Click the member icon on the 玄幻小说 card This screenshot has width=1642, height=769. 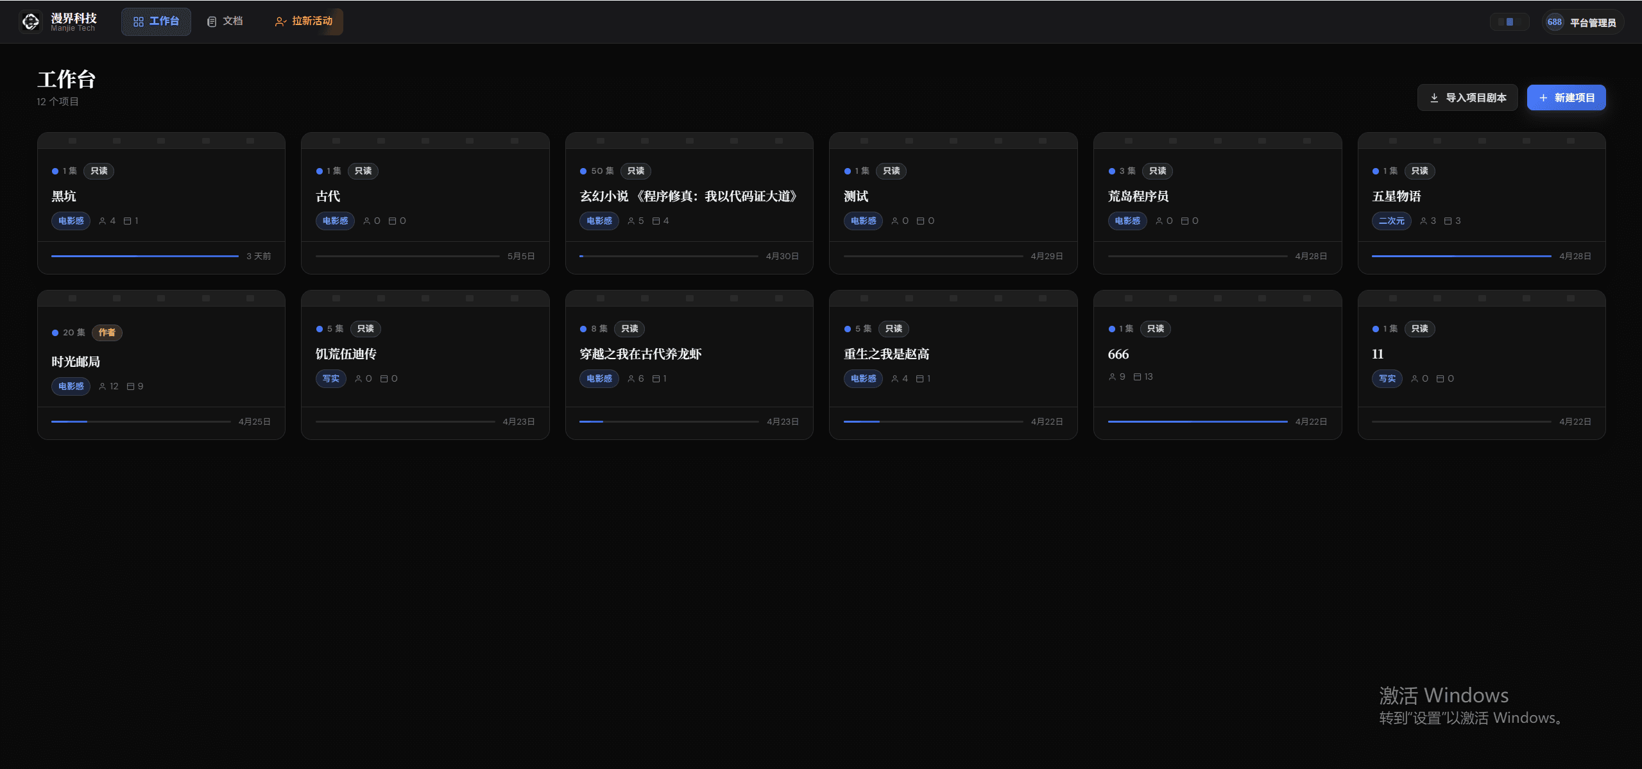coord(631,221)
